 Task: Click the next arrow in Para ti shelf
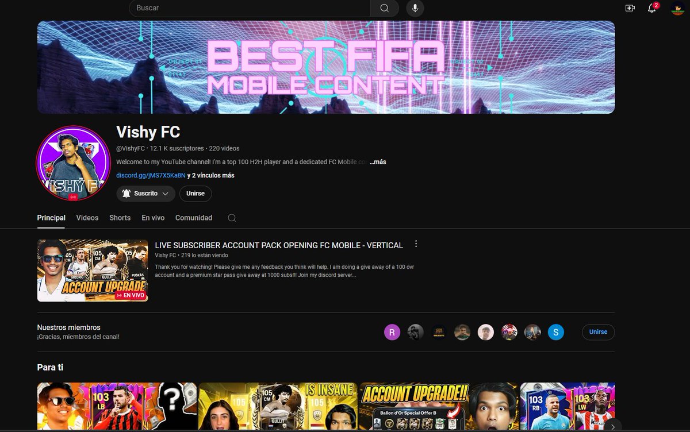tap(613, 426)
